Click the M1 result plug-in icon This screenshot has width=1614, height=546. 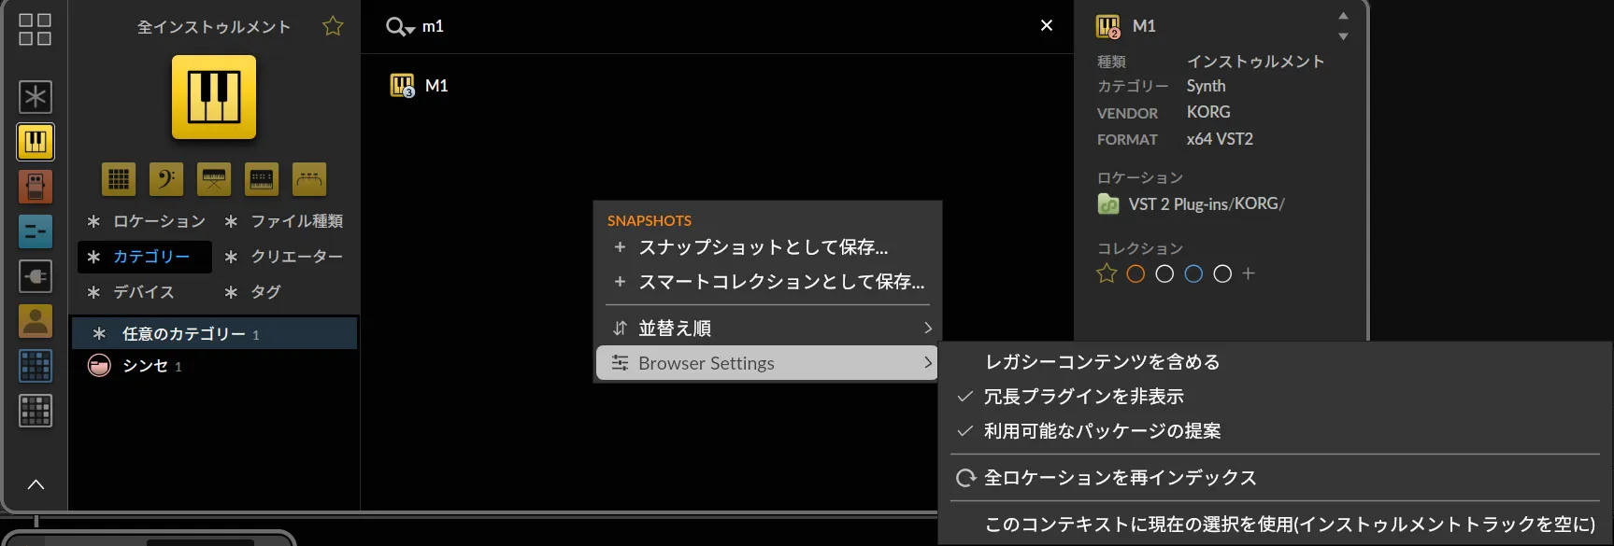[x=402, y=86]
